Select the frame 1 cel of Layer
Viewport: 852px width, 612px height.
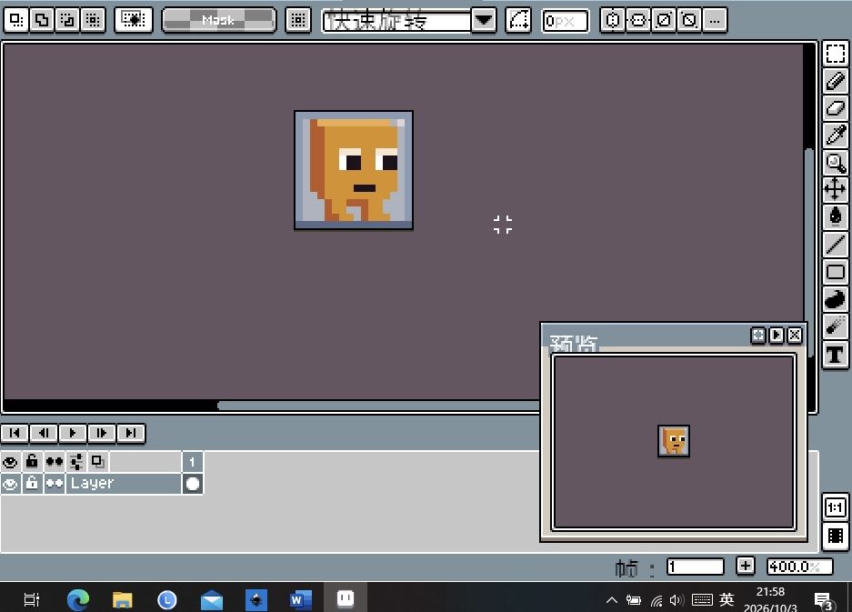pos(193,484)
